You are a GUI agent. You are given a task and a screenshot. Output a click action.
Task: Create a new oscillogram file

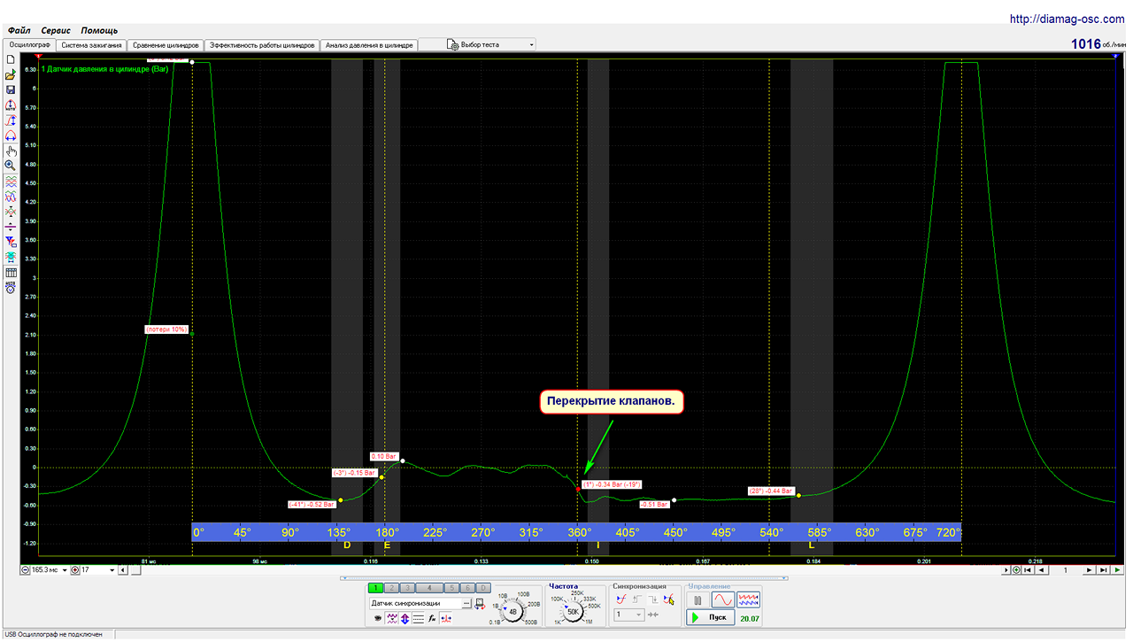point(10,58)
